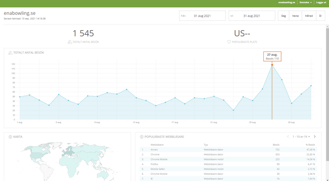
Task: Select the IE browser row
Action: (x=228, y=179)
